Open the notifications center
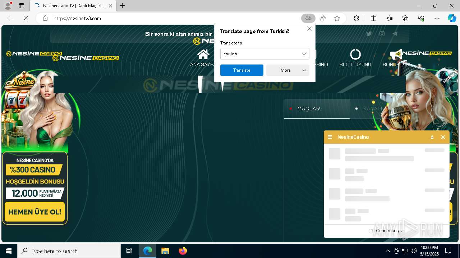Image resolution: width=460 pixels, height=258 pixels. [x=448, y=251]
